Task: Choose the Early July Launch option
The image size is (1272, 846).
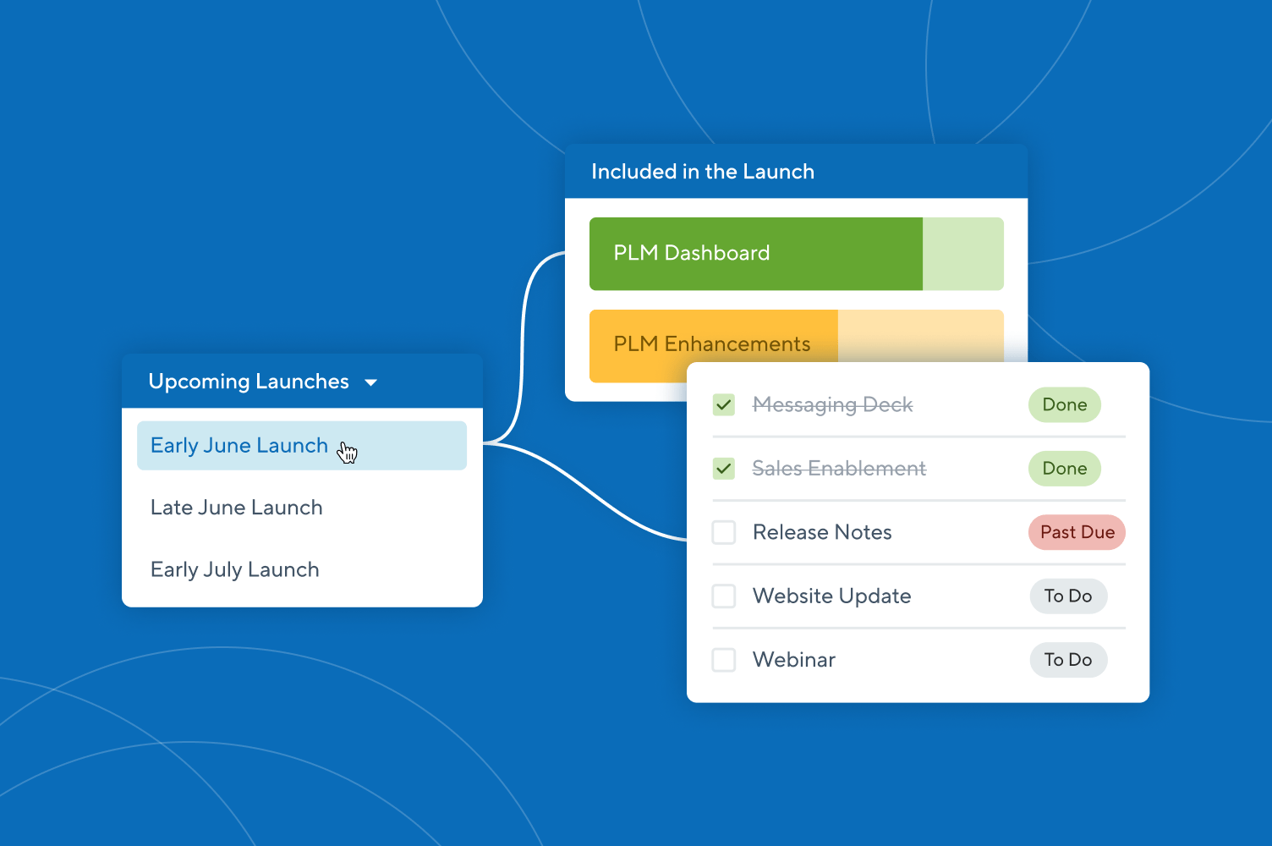Action: pos(234,569)
